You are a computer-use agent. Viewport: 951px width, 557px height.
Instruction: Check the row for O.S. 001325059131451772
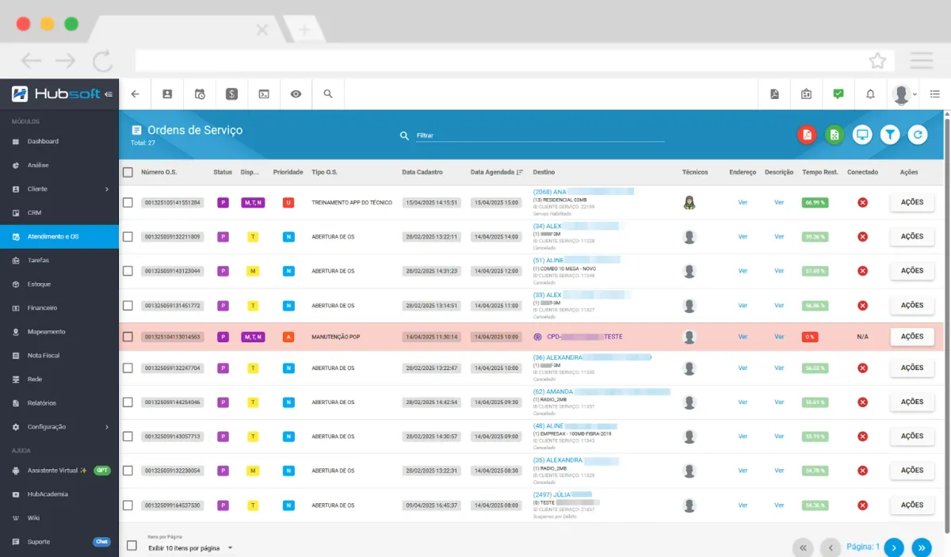(128, 305)
